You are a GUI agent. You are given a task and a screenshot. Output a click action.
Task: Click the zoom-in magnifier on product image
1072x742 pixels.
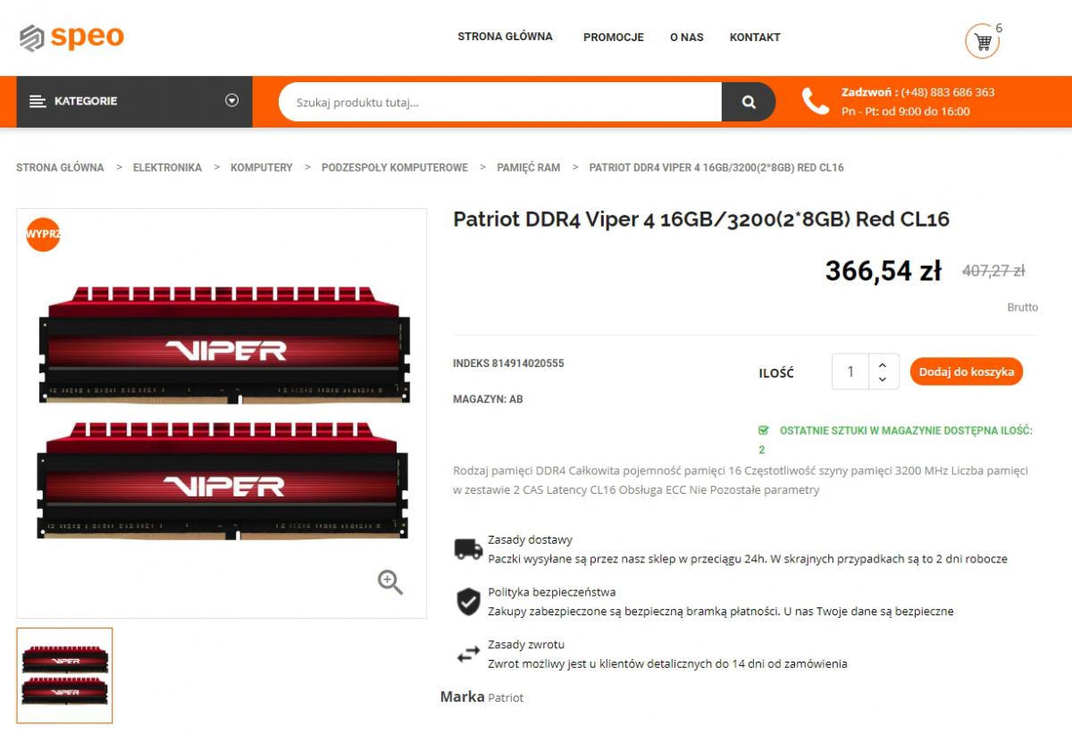tap(390, 582)
